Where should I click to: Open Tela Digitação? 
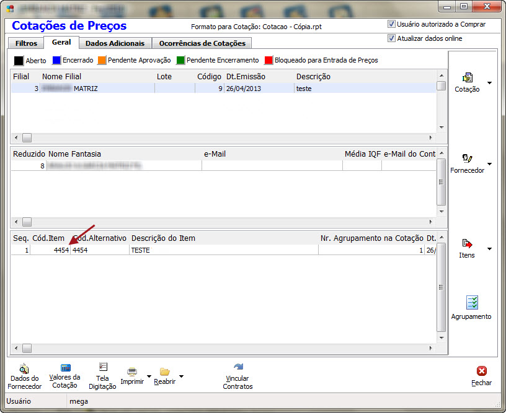click(103, 367)
